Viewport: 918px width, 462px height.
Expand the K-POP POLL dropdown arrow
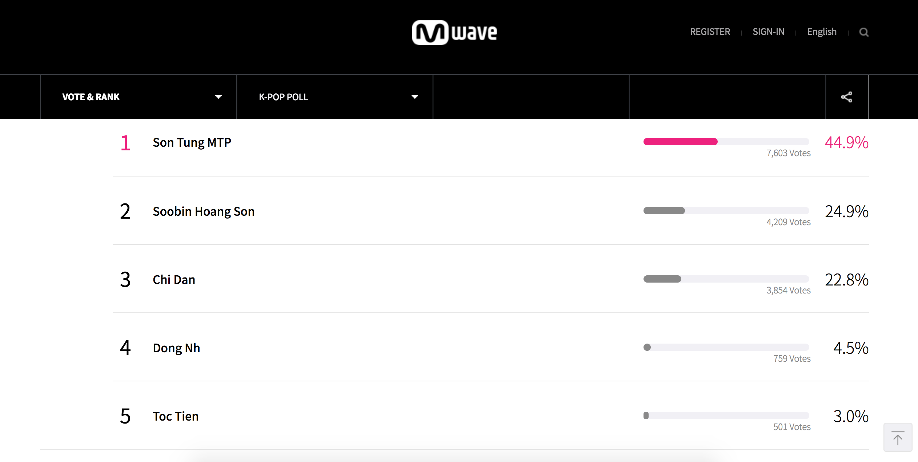[414, 97]
